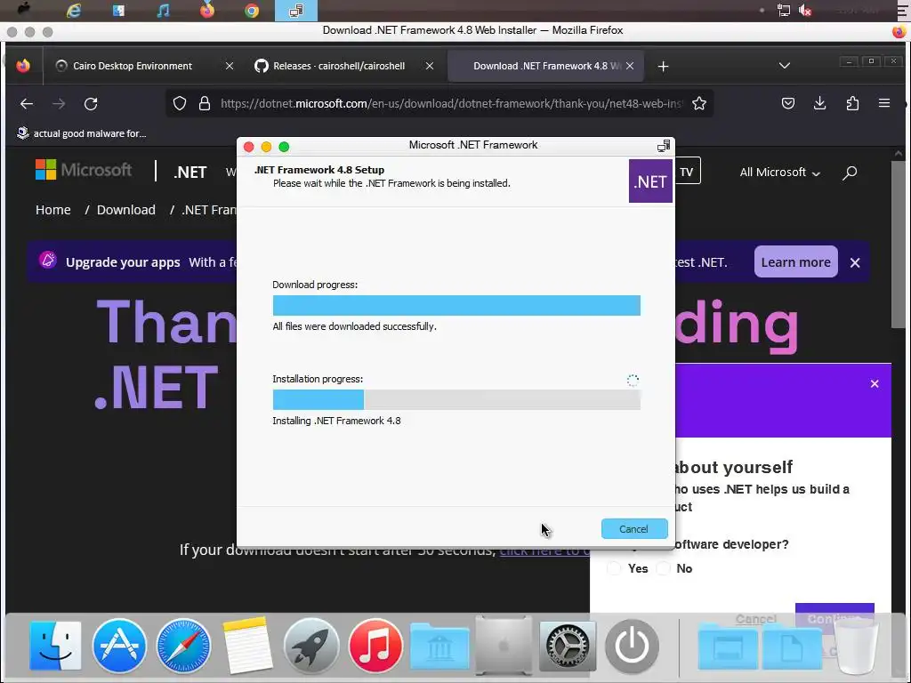Image resolution: width=911 pixels, height=683 pixels.
Task: Open Finder from the dock
Action: [55, 646]
